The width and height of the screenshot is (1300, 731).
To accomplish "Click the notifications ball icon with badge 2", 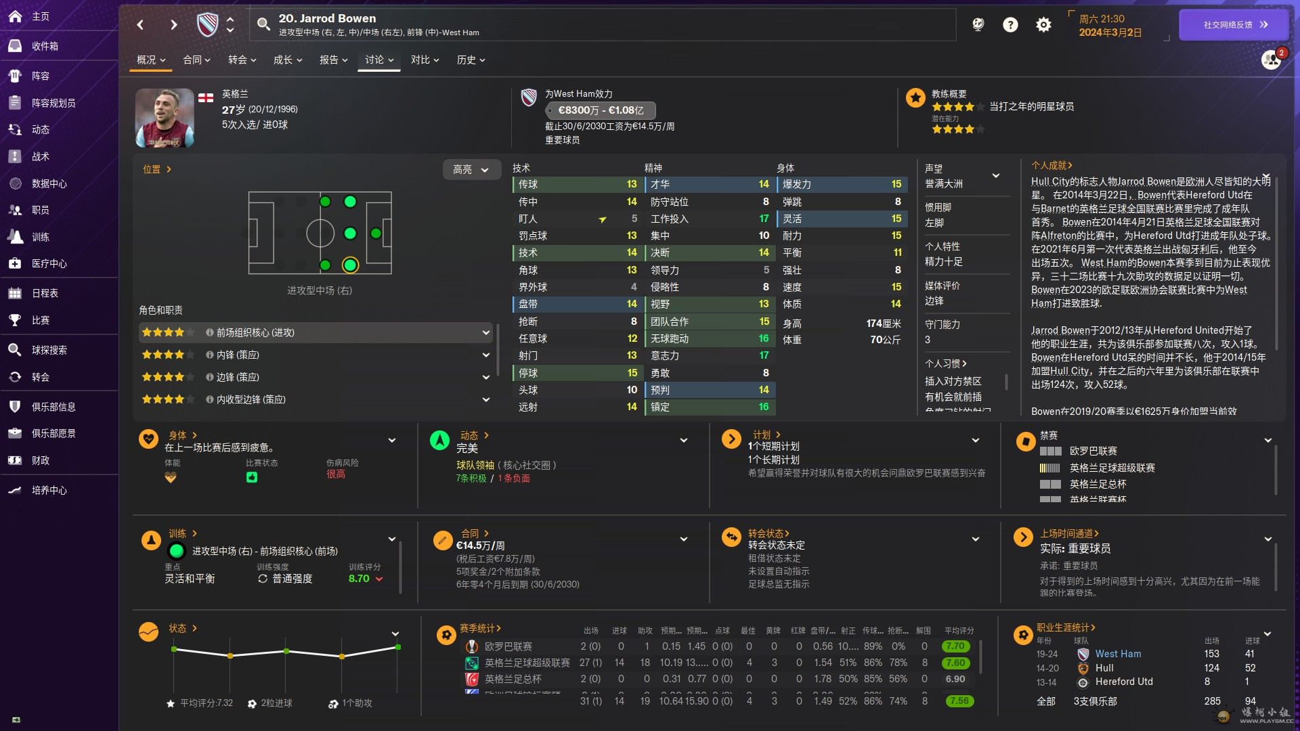I will click(1272, 60).
